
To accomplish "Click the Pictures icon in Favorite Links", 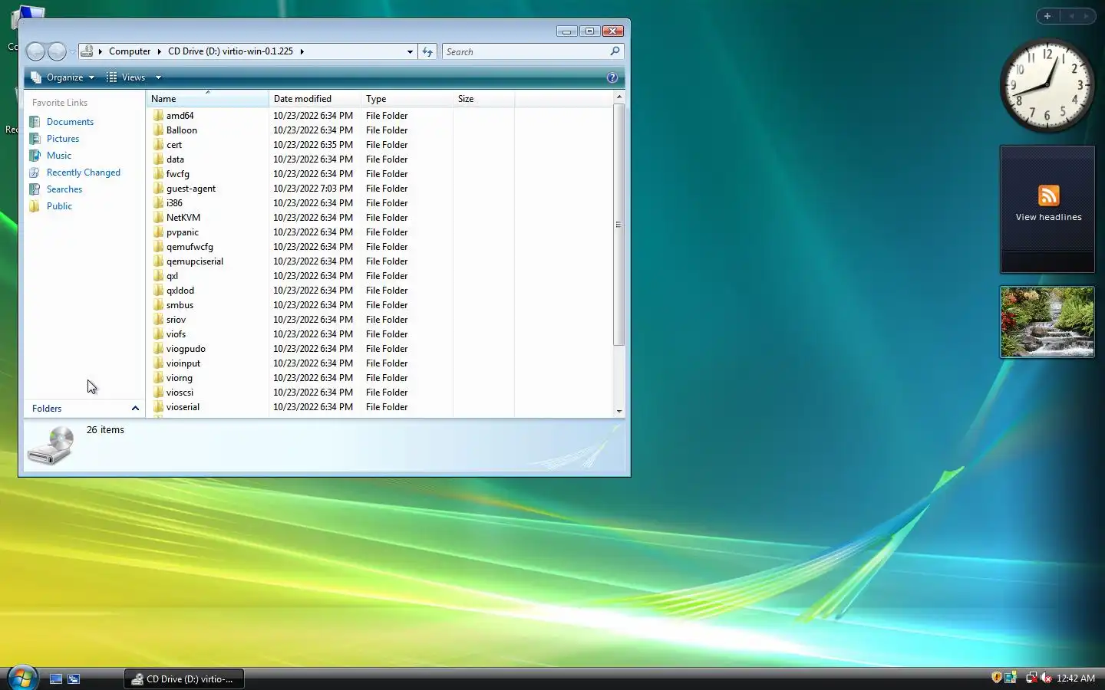I will click(35, 139).
